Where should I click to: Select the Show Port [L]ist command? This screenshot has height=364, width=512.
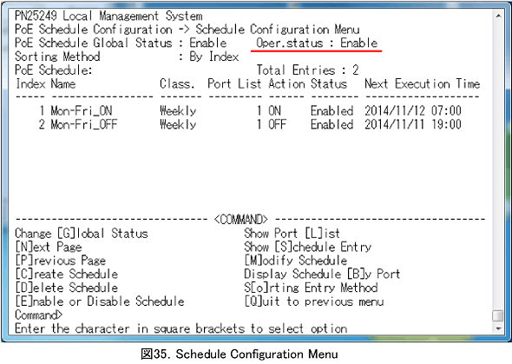pos(292,234)
